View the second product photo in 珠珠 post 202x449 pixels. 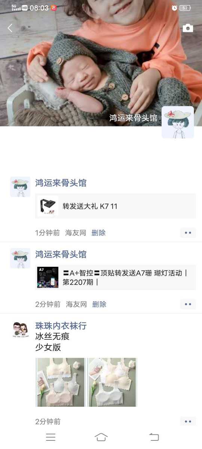pos(112,382)
